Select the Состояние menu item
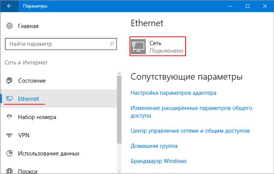The height and width of the screenshot is (174, 274). (x=59, y=81)
